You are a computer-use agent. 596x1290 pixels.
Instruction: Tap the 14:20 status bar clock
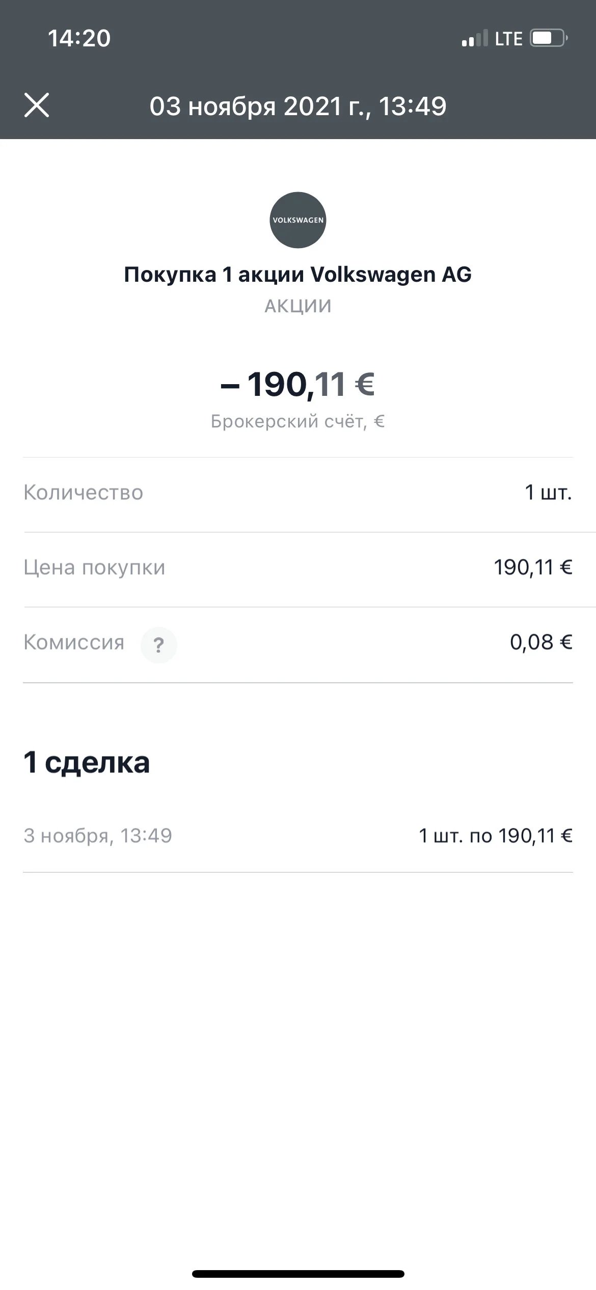point(79,38)
